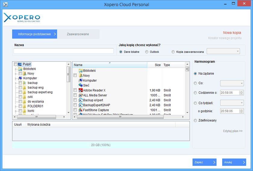Click the Komputer icon in file list

[x=80, y=81]
